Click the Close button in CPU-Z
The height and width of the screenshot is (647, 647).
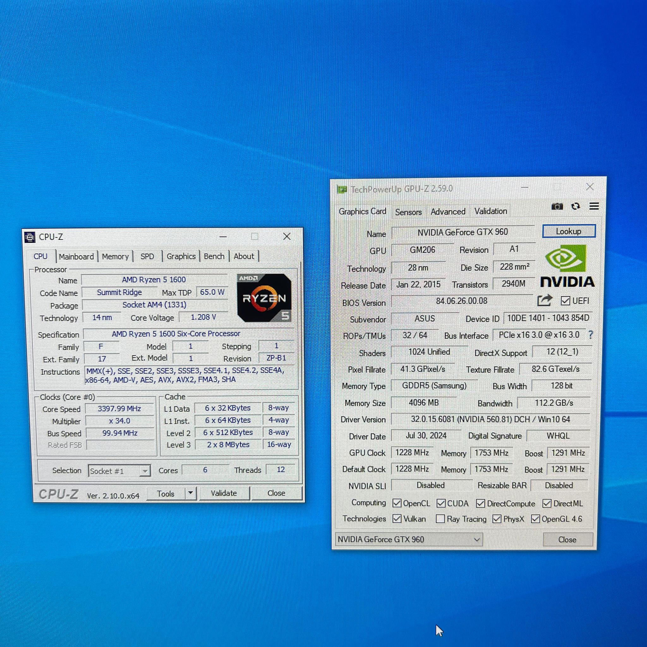[276, 493]
